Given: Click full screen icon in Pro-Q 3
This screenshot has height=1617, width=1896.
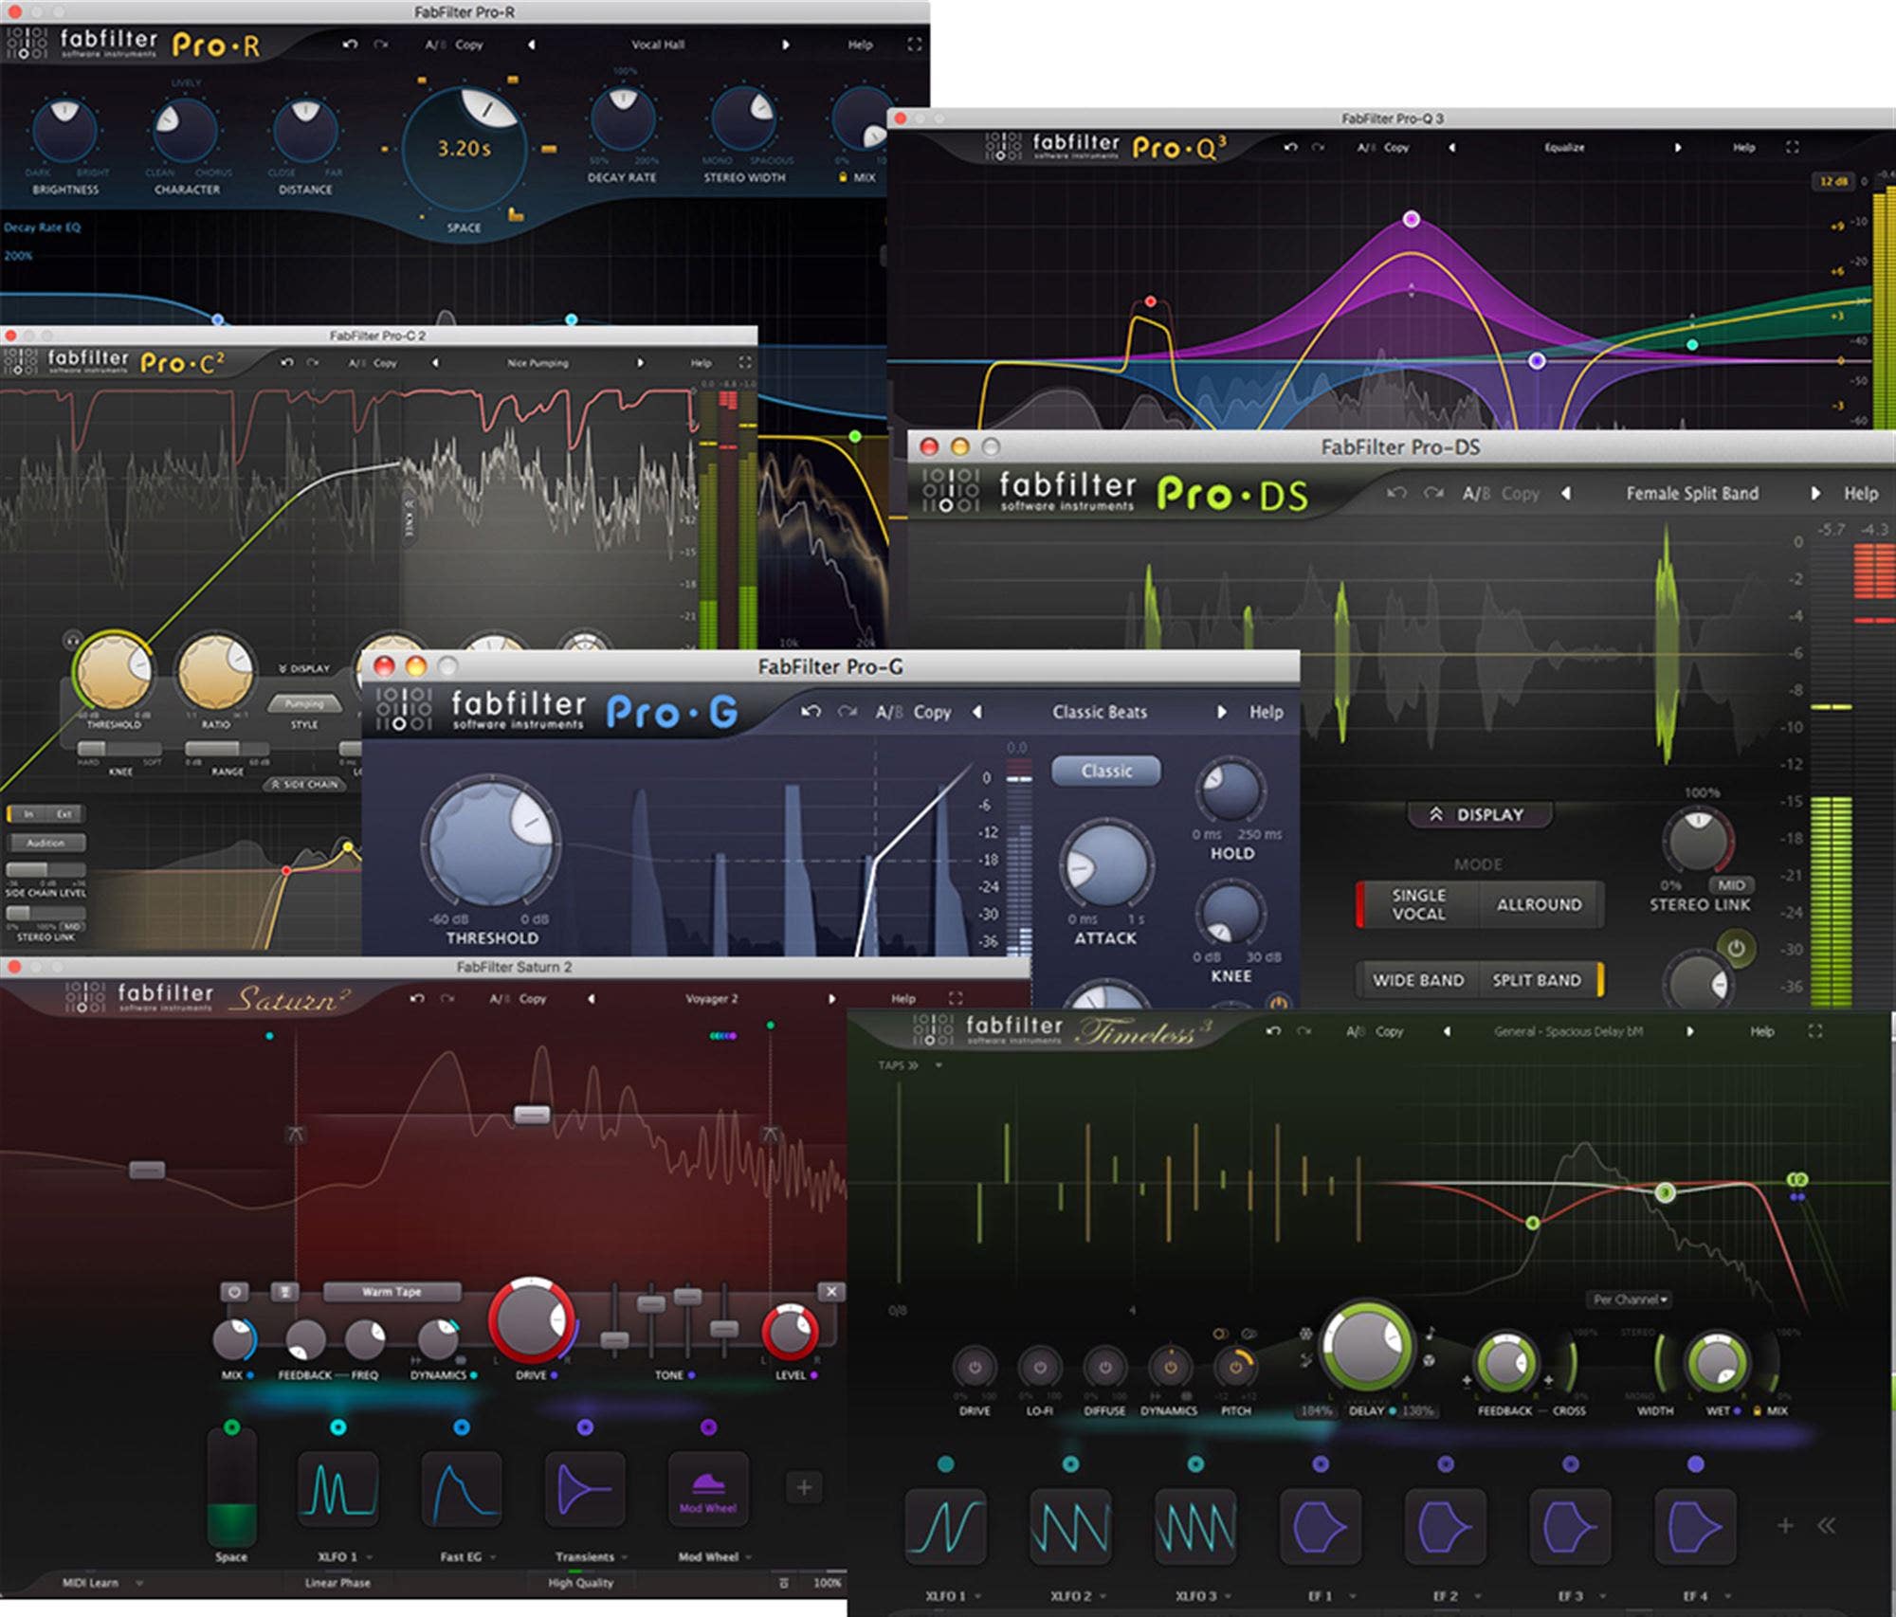Looking at the screenshot, I should click(x=1792, y=147).
